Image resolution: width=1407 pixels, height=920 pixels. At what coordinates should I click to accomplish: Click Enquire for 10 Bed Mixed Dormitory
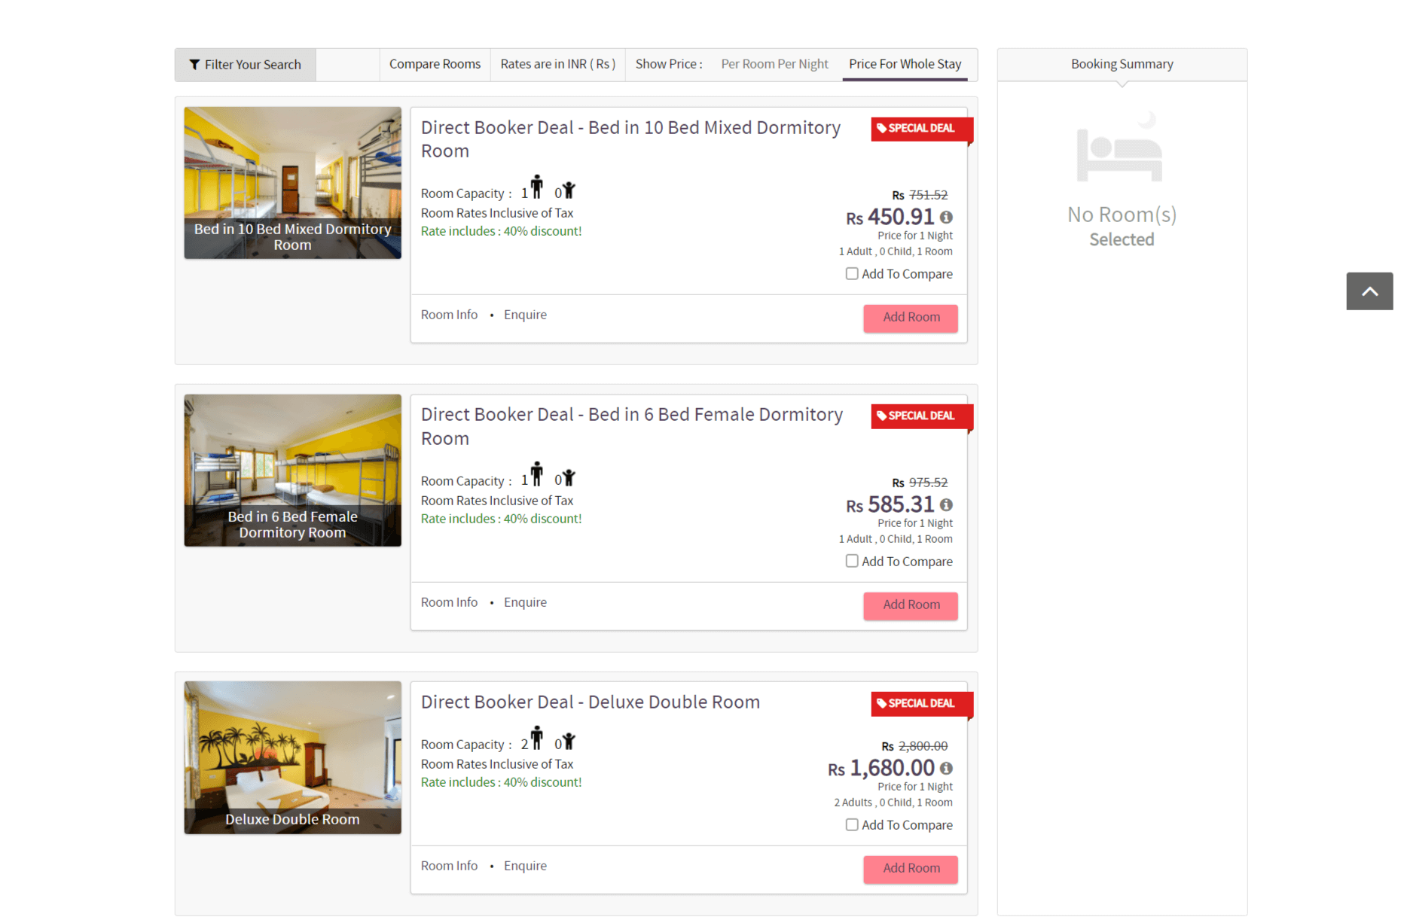pos(525,315)
